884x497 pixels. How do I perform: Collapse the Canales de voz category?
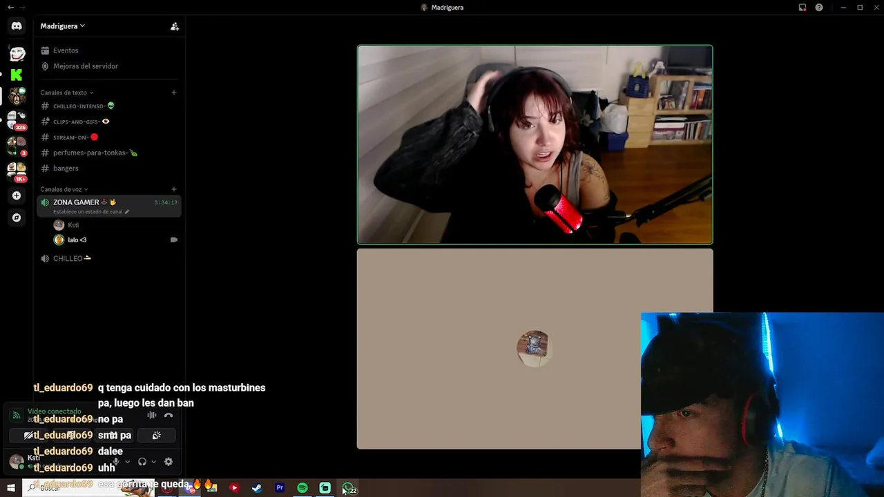pos(64,189)
